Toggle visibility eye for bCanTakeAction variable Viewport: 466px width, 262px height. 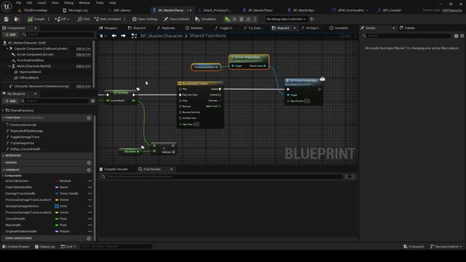click(90, 181)
